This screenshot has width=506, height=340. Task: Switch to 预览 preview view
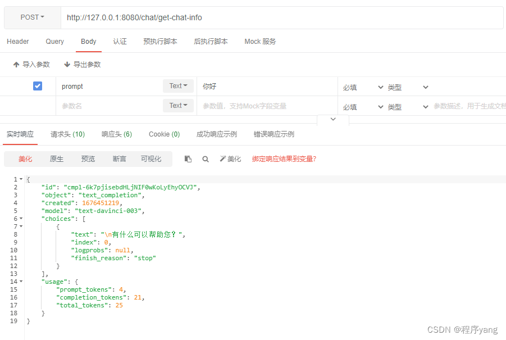[x=88, y=159]
